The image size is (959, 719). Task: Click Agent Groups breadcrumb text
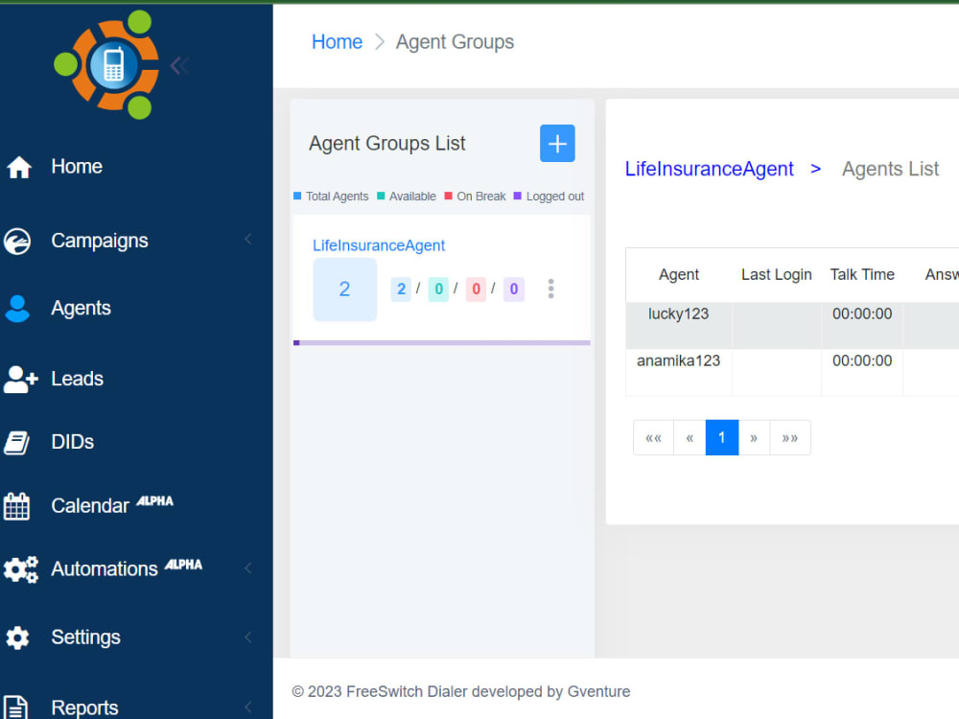pos(455,41)
